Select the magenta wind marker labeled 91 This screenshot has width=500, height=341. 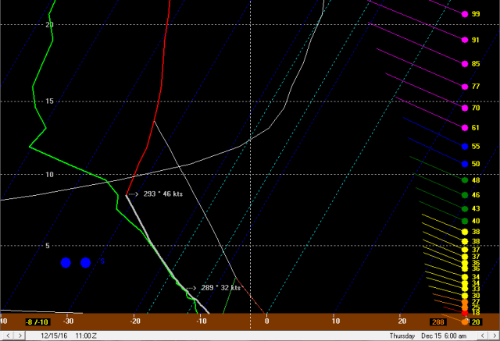coord(465,40)
